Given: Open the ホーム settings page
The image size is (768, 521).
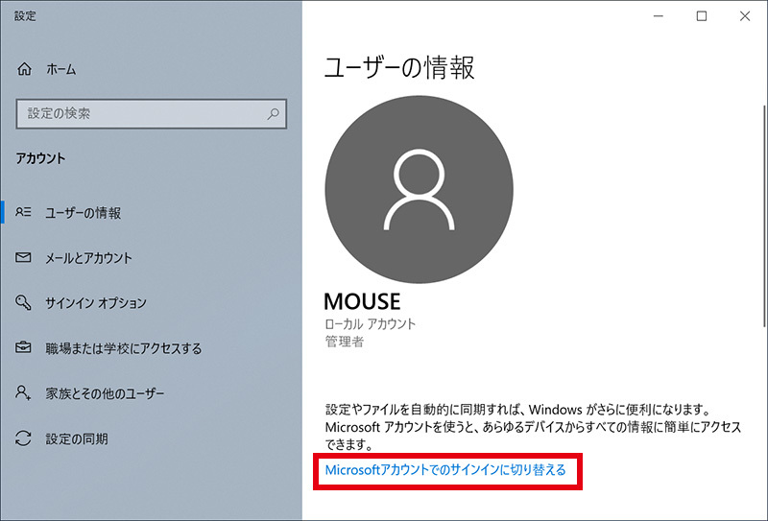Looking at the screenshot, I should pyautogui.click(x=152, y=69).
